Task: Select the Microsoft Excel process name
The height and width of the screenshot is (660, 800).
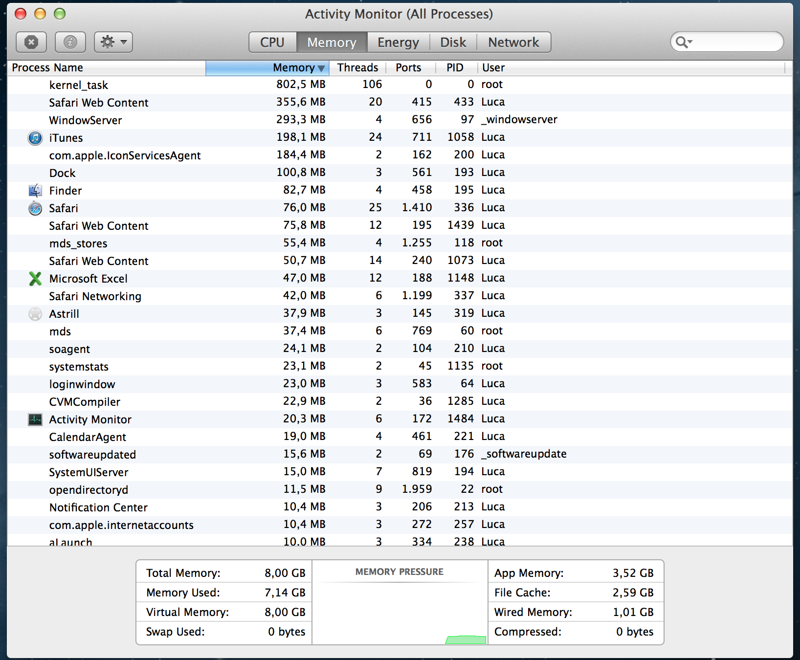Action: click(x=89, y=279)
